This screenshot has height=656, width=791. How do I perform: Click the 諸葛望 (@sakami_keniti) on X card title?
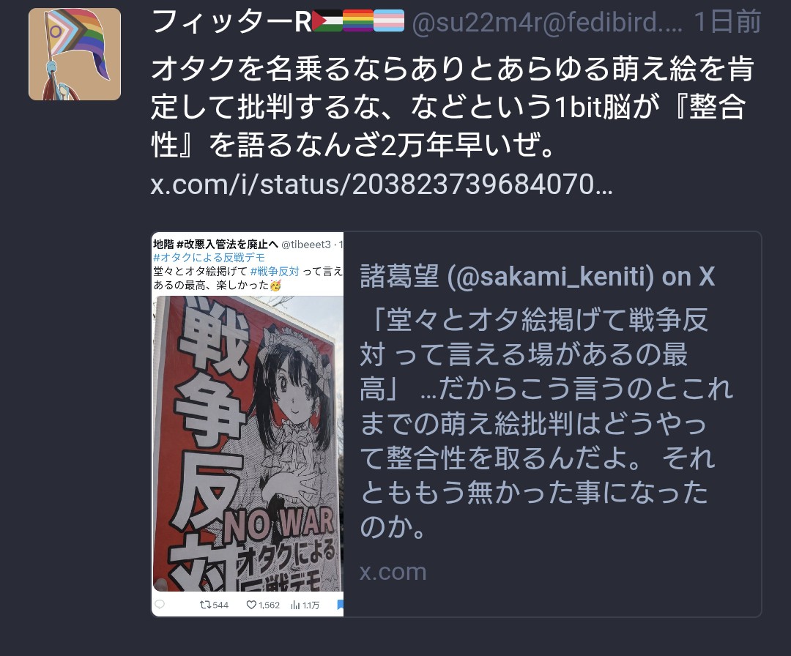point(538,276)
